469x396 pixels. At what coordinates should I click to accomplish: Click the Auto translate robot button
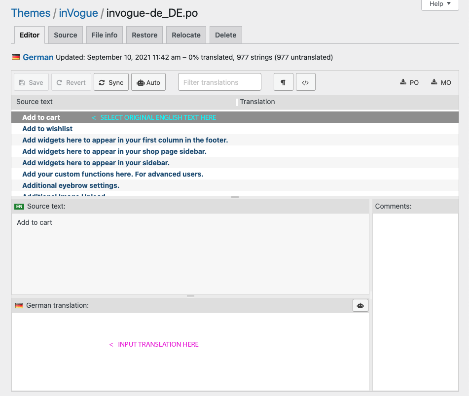click(148, 82)
